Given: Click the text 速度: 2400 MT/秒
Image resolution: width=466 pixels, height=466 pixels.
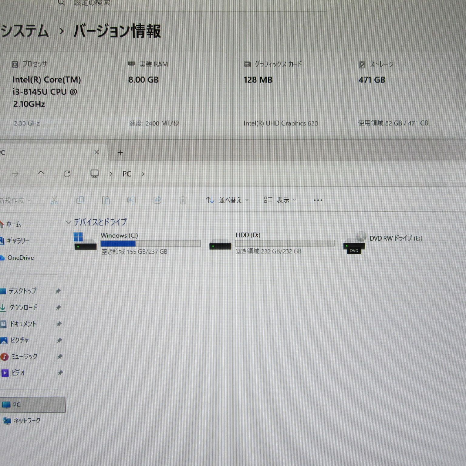Looking at the screenshot, I should 154,123.
